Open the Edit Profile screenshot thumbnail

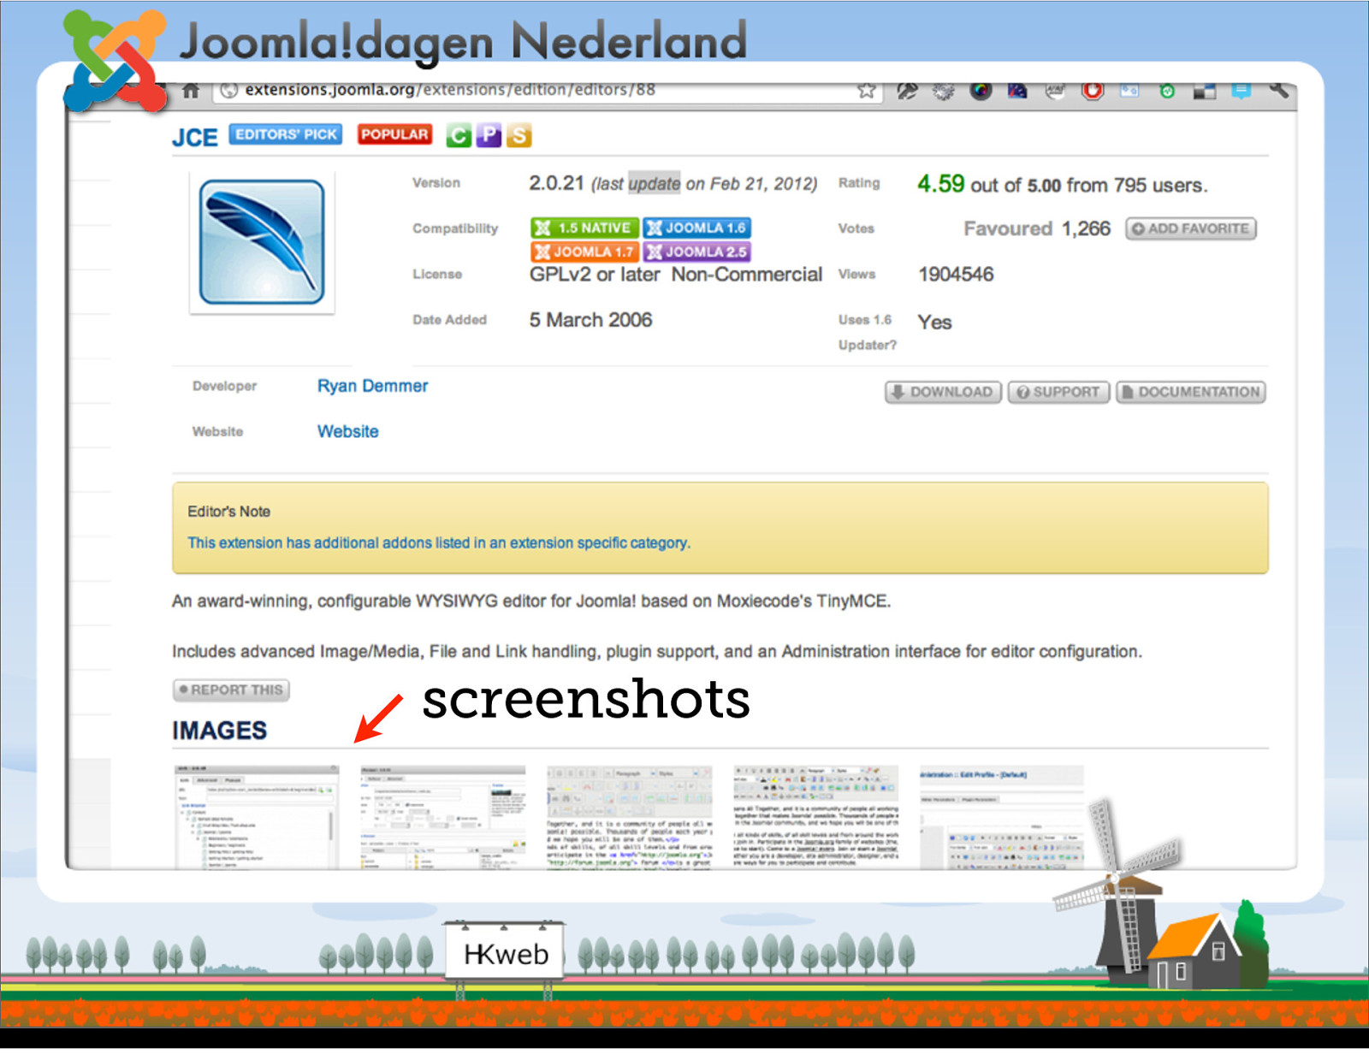click(x=1002, y=817)
